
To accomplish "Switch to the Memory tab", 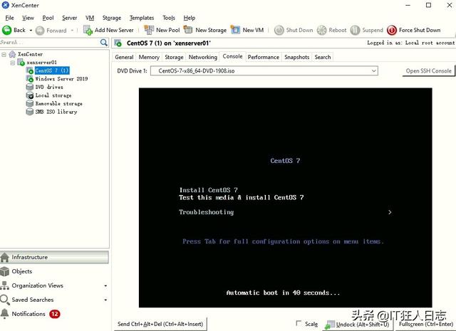I will pyautogui.click(x=149, y=57).
